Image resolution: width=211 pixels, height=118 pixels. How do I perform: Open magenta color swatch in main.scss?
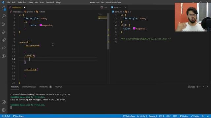(41, 25)
